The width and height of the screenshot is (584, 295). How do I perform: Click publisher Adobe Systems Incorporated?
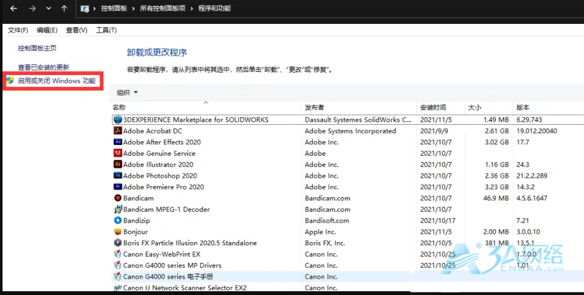pos(351,130)
